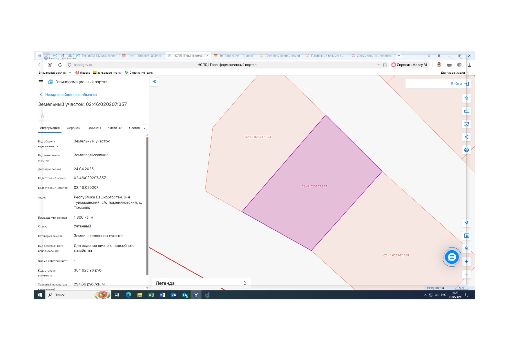Image resolution: width=509 pixels, height=360 pixels.
Task: Activate the area selection search tool
Action: coord(466,124)
